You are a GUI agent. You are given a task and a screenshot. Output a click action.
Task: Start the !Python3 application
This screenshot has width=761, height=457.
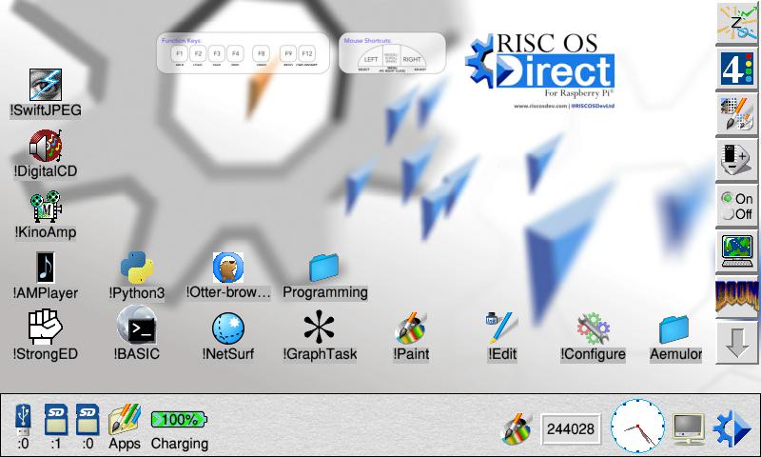(x=136, y=270)
